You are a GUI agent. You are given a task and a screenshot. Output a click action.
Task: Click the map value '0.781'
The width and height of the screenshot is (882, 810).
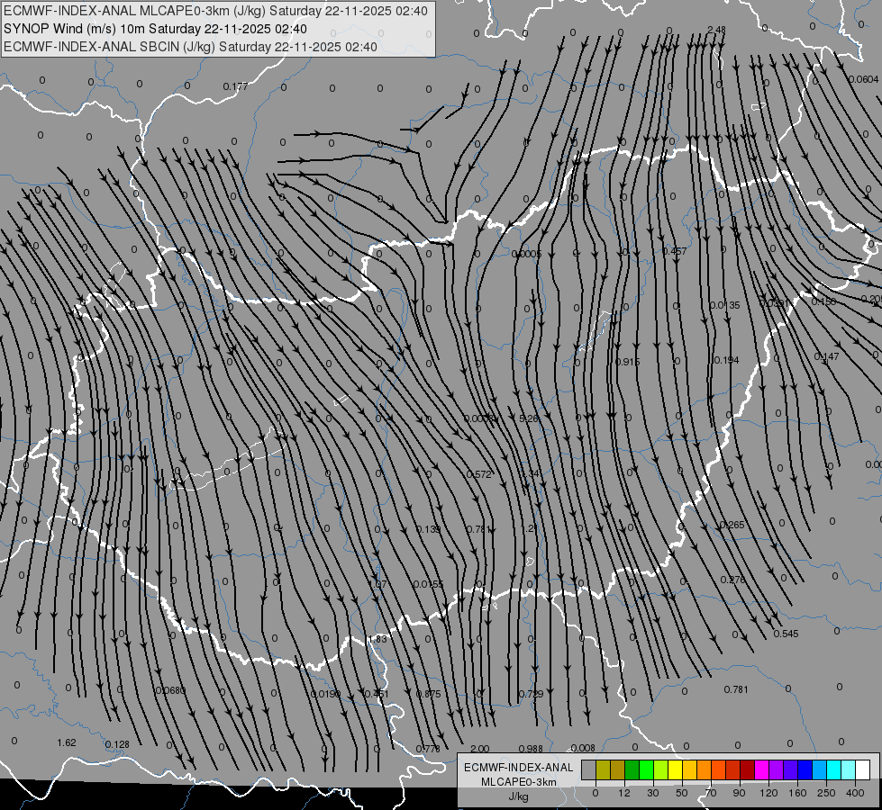click(x=736, y=689)
